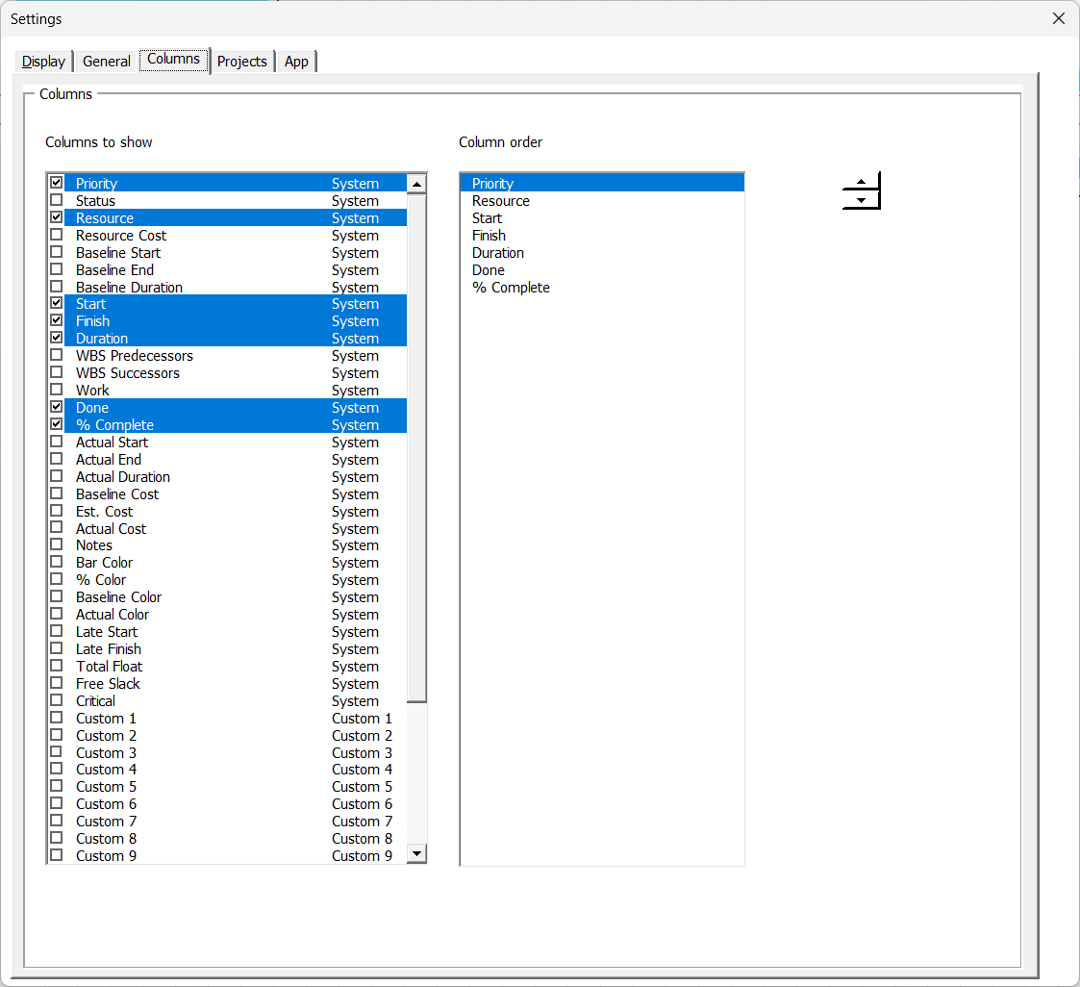Open the App tab
This screenshot has width=1080, height=987.
pos(296,62)
